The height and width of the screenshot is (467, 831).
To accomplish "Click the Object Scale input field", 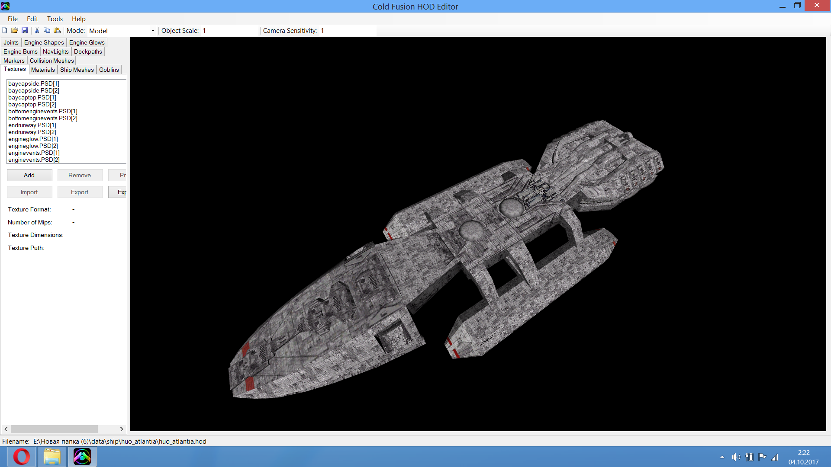I will [229, 31].
